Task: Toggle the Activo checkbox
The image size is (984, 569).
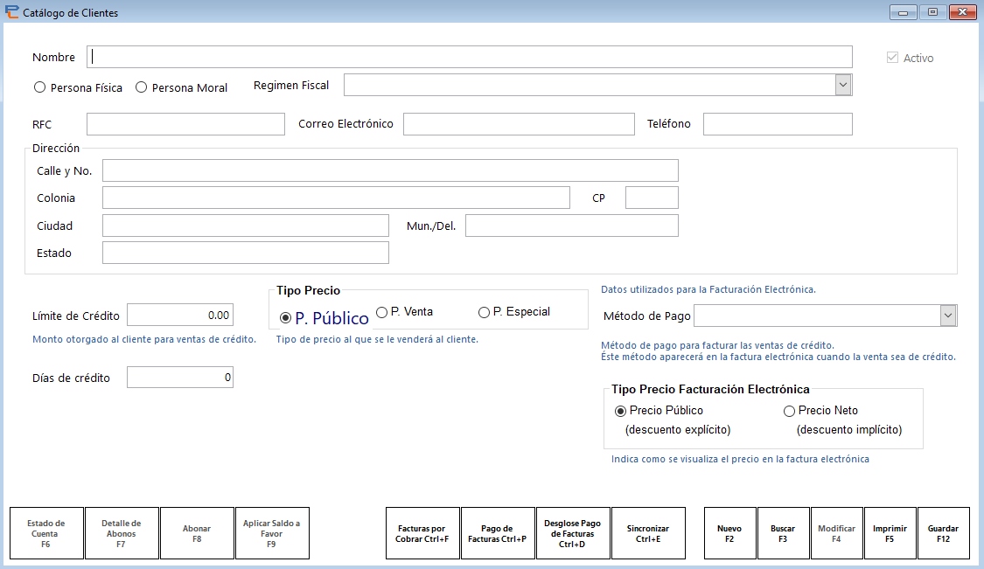Action: pyautogui.click(x=892, y=58)
